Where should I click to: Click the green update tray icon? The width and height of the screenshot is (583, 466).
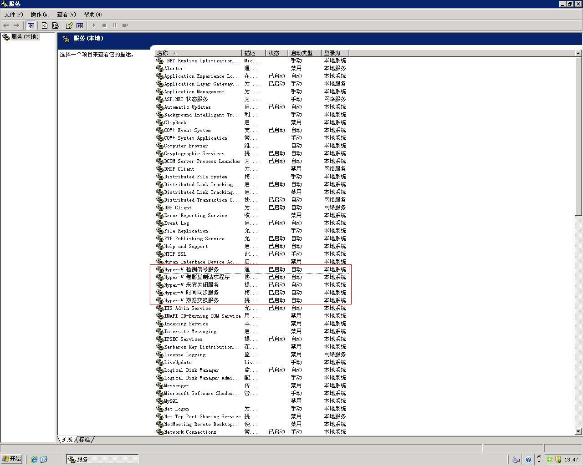pos(550,460)
